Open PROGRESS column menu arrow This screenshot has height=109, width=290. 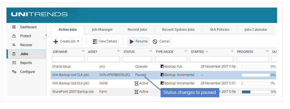267,51
